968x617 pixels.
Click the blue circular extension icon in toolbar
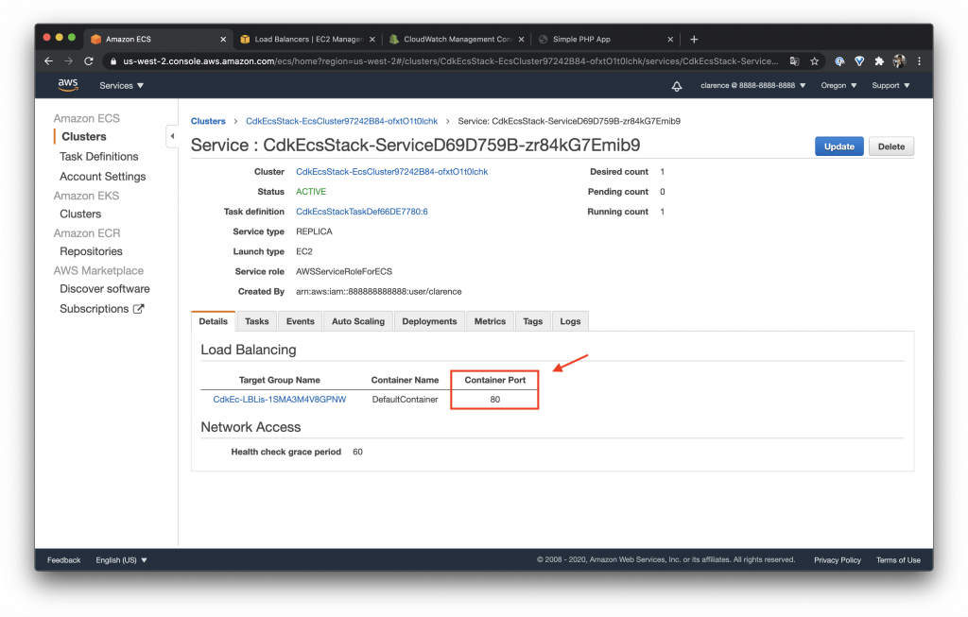(839, 61)
